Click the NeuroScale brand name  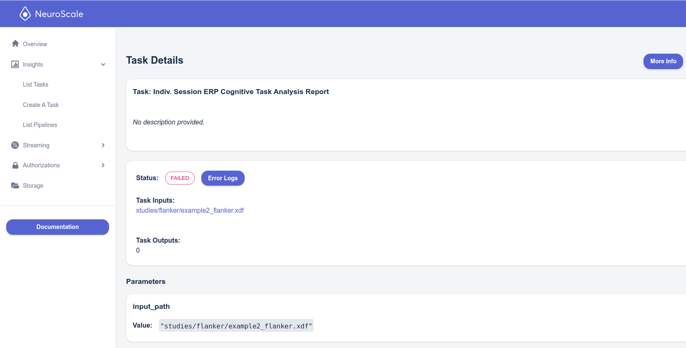tap(59, 14)
